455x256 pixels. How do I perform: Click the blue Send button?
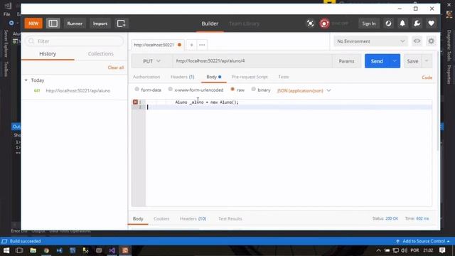coord(377,61)
